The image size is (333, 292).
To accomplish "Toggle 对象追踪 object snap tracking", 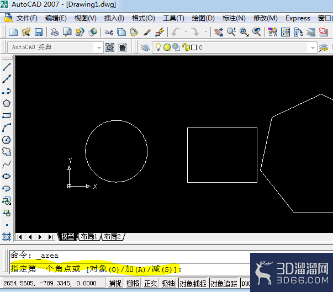I will point(224,283).
